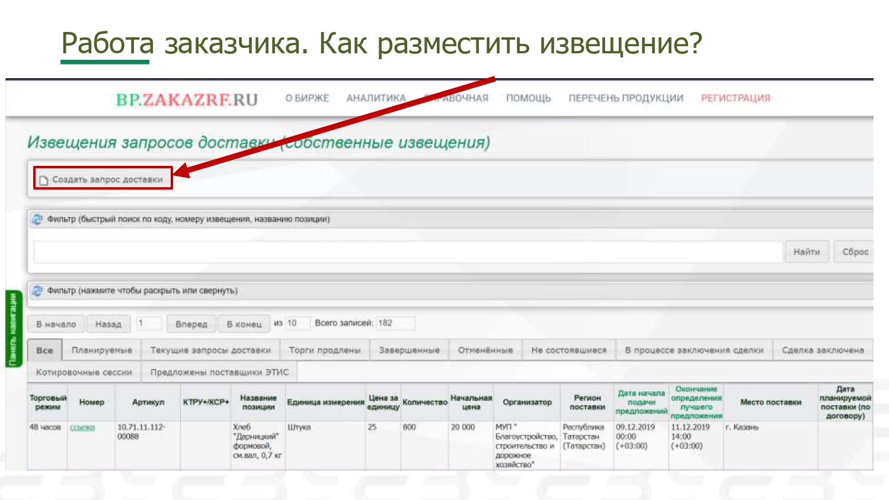The width and height of the screenshot is (889, 500).
Task: Collapse the quick search Фильтр header
Action: point(188,219)
